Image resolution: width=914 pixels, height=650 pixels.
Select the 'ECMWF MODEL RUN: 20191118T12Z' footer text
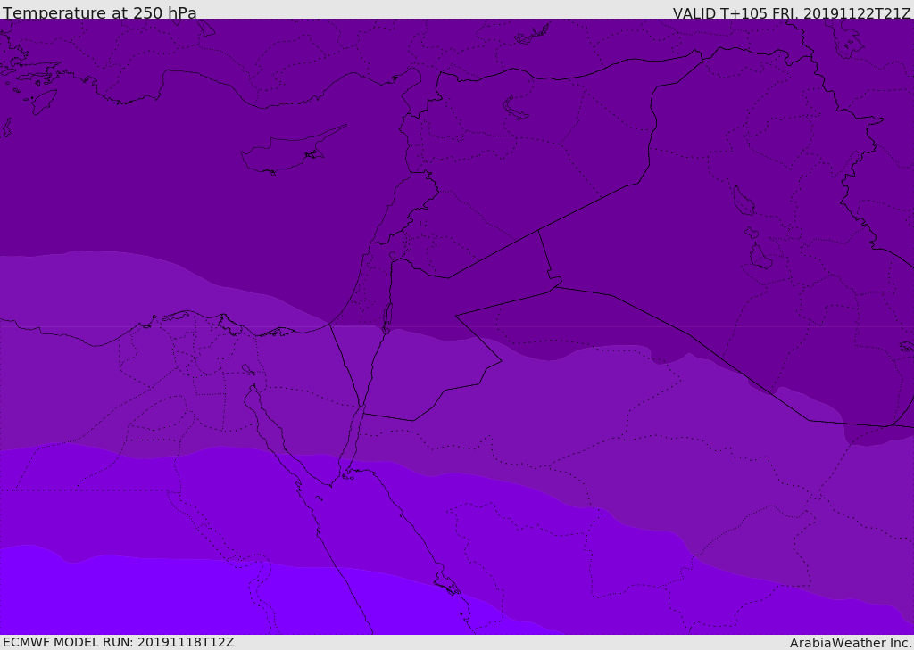pyautogui.click(x=119, y=642)
